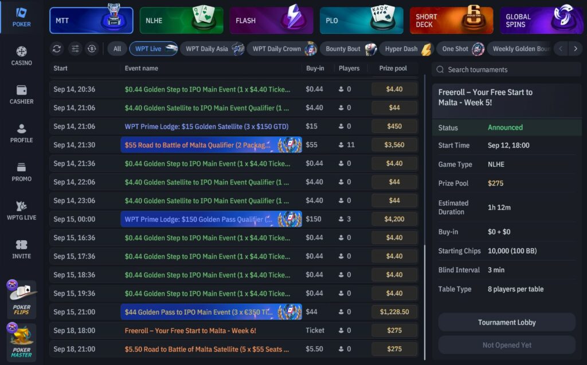Open the Casino section in sidebar

(22, 56)
